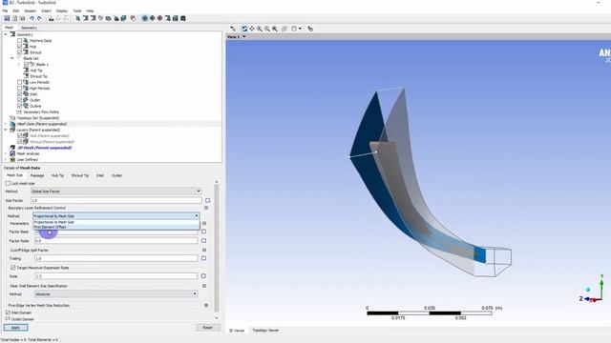Click the Save icon in the main toolbar
The height and width of the screenshot is (343, 611).
click(7, 18)
